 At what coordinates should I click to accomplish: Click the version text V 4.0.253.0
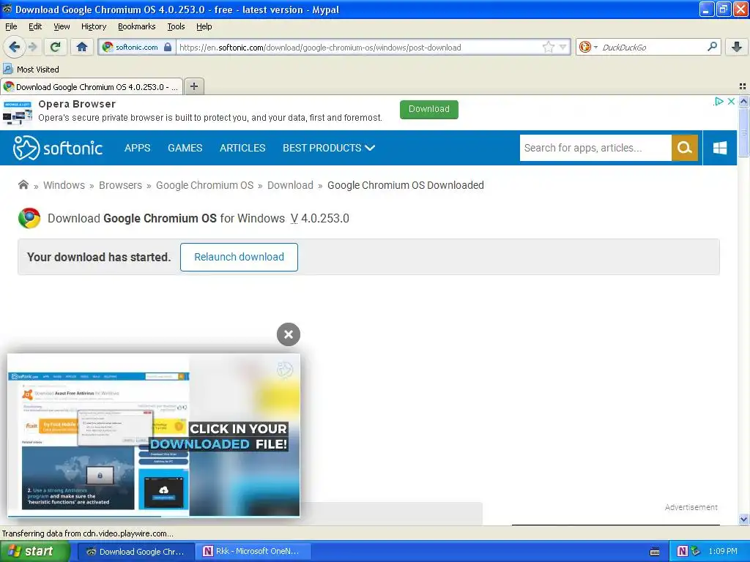[x=320, y=218]
